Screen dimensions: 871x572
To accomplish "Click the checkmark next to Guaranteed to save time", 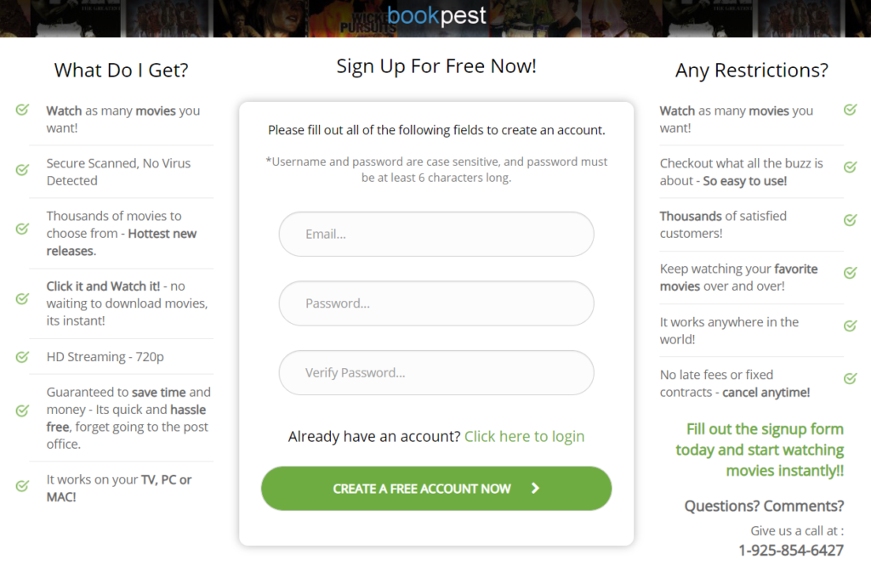I will coord(22,411).
